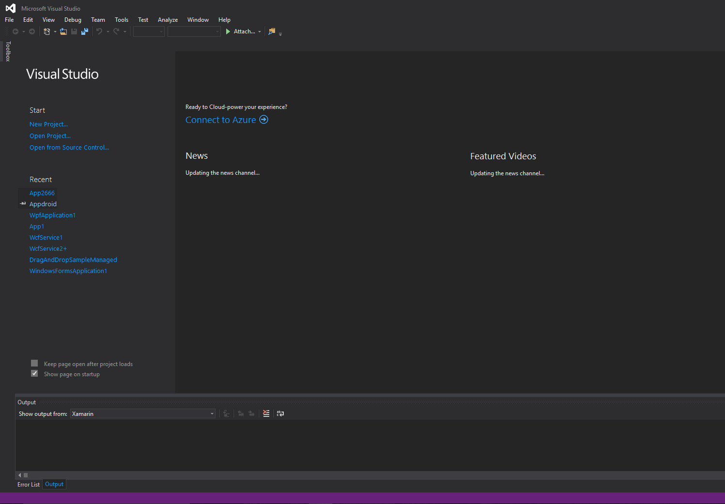Expand the New Project toolbar dropdown arrow

point(55,31)
